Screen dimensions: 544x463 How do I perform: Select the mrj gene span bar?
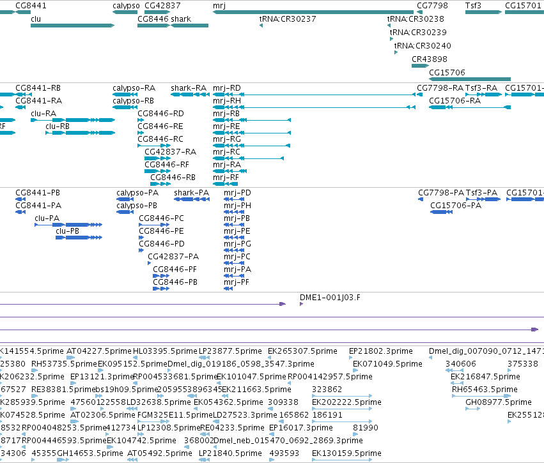pyautogui.click(x=313, y=12)
